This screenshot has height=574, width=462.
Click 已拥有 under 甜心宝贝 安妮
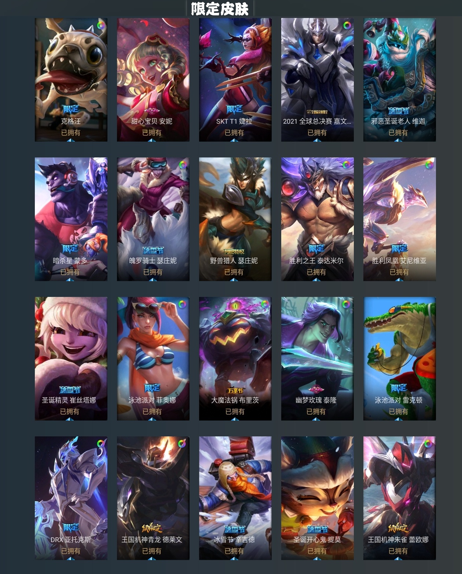[x=152, y=132]
